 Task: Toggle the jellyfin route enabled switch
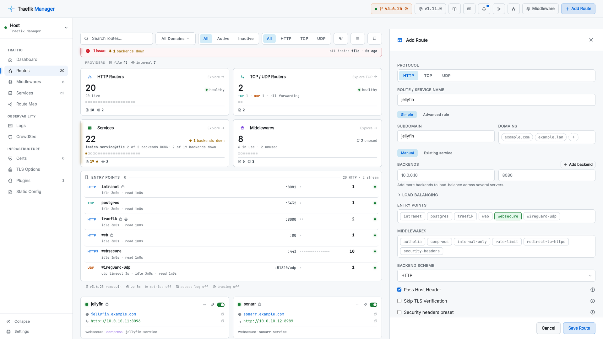point(221,305)
